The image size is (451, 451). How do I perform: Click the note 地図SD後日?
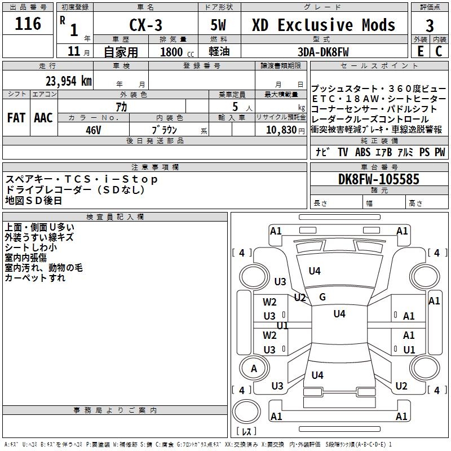pyautogui.click(x=34, y=200)
